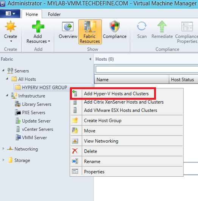Open the Create dropdown arrow
The height and width of the screenshot is (201, 198).
point(11,41)
